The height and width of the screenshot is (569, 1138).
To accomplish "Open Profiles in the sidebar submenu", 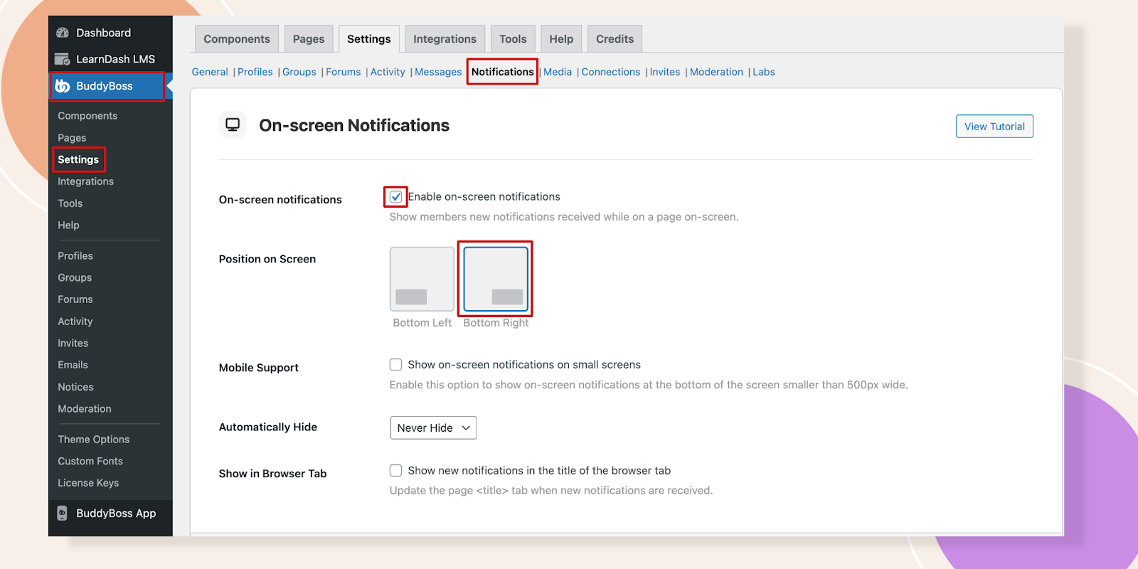I will 75,256.
